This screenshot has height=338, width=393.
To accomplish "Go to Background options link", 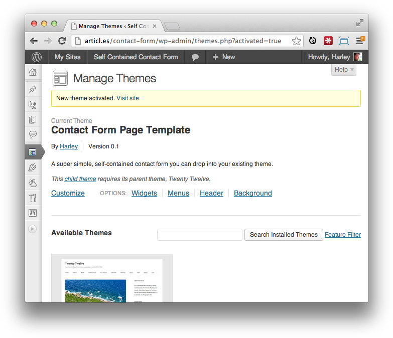I will (252, 193).
